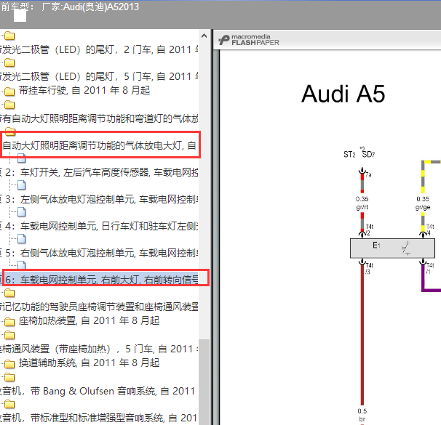This screenshot has height=425, width=441.
Task: Click Macromedia FlashPaper logo
Action: point(249,40)
